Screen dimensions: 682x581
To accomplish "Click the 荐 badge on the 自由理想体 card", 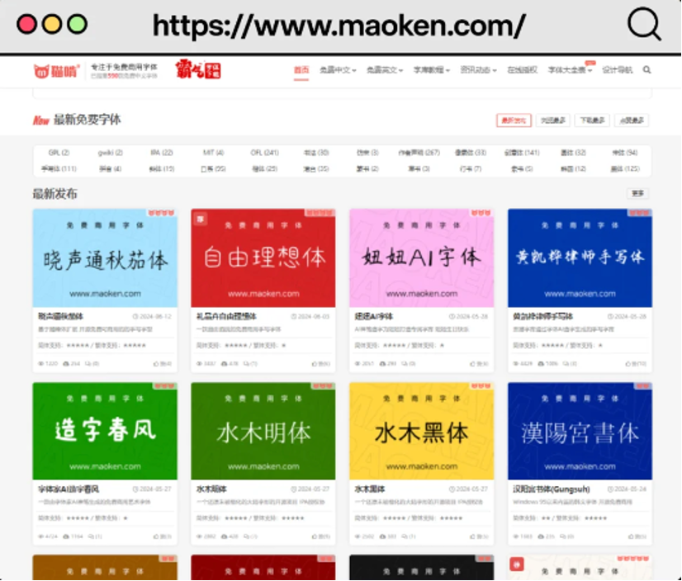I will [201, 219].
